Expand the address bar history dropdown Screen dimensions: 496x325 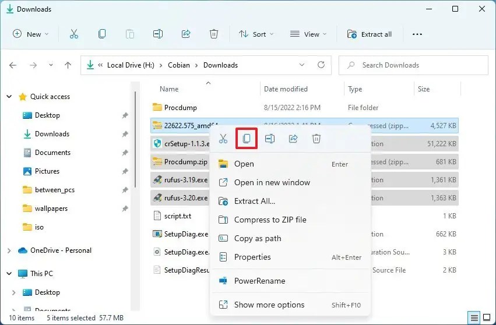[x=302, y=65]
